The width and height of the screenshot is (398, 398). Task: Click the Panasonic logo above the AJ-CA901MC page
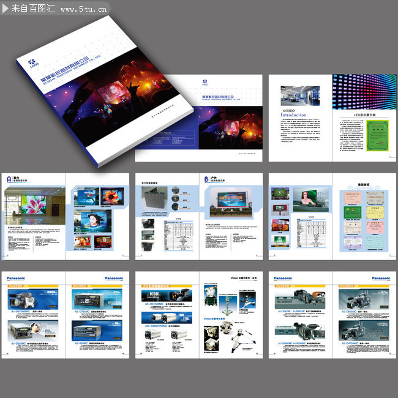283,278
